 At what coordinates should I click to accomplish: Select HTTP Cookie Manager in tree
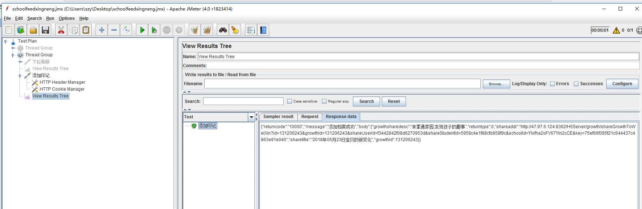coord(62,89)
